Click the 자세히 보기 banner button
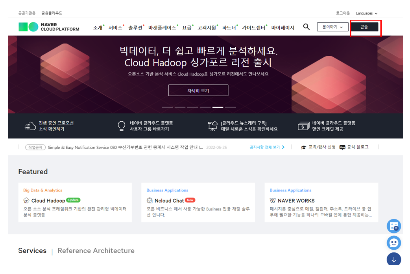This screenshot has width=410, height=274. click(x=198, y=90)
